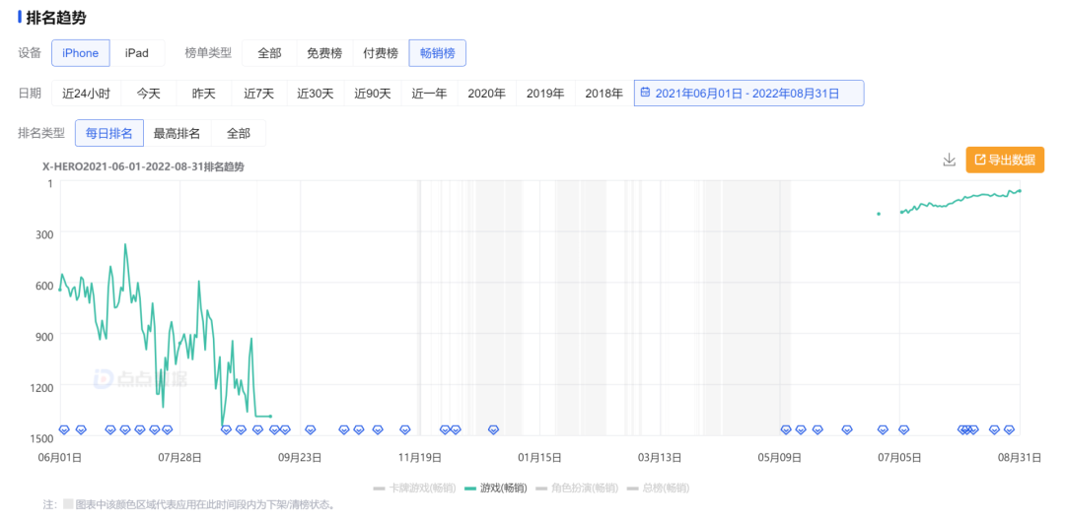This screenshot has height=521, width=1065.
Task: Toggle 游戏(畅销) legend series
Action: point(494,488)
